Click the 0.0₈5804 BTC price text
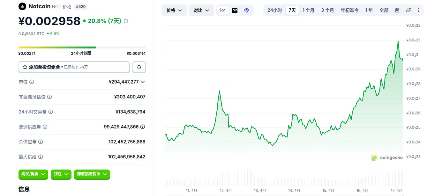Viewport: 434px width, 196px height. pyautogui.click(x=31, y=33)
